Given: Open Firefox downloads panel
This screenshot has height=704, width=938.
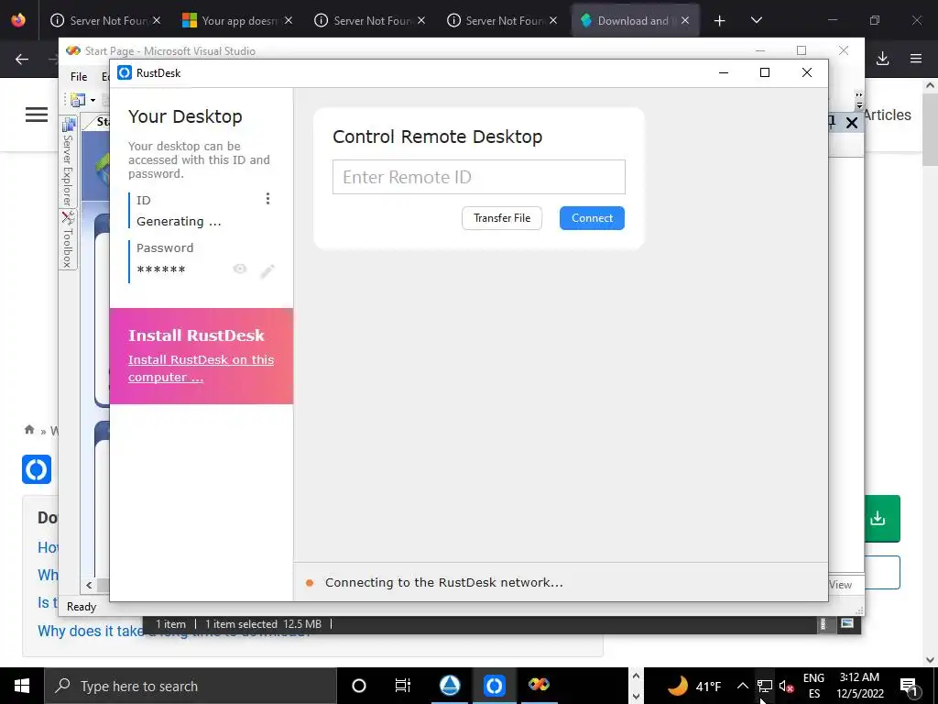Looking at the screenshot, I should [x=882, y=59].
